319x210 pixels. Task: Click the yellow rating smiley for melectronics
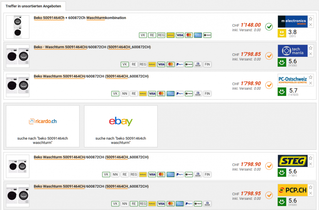click(282, 34)
